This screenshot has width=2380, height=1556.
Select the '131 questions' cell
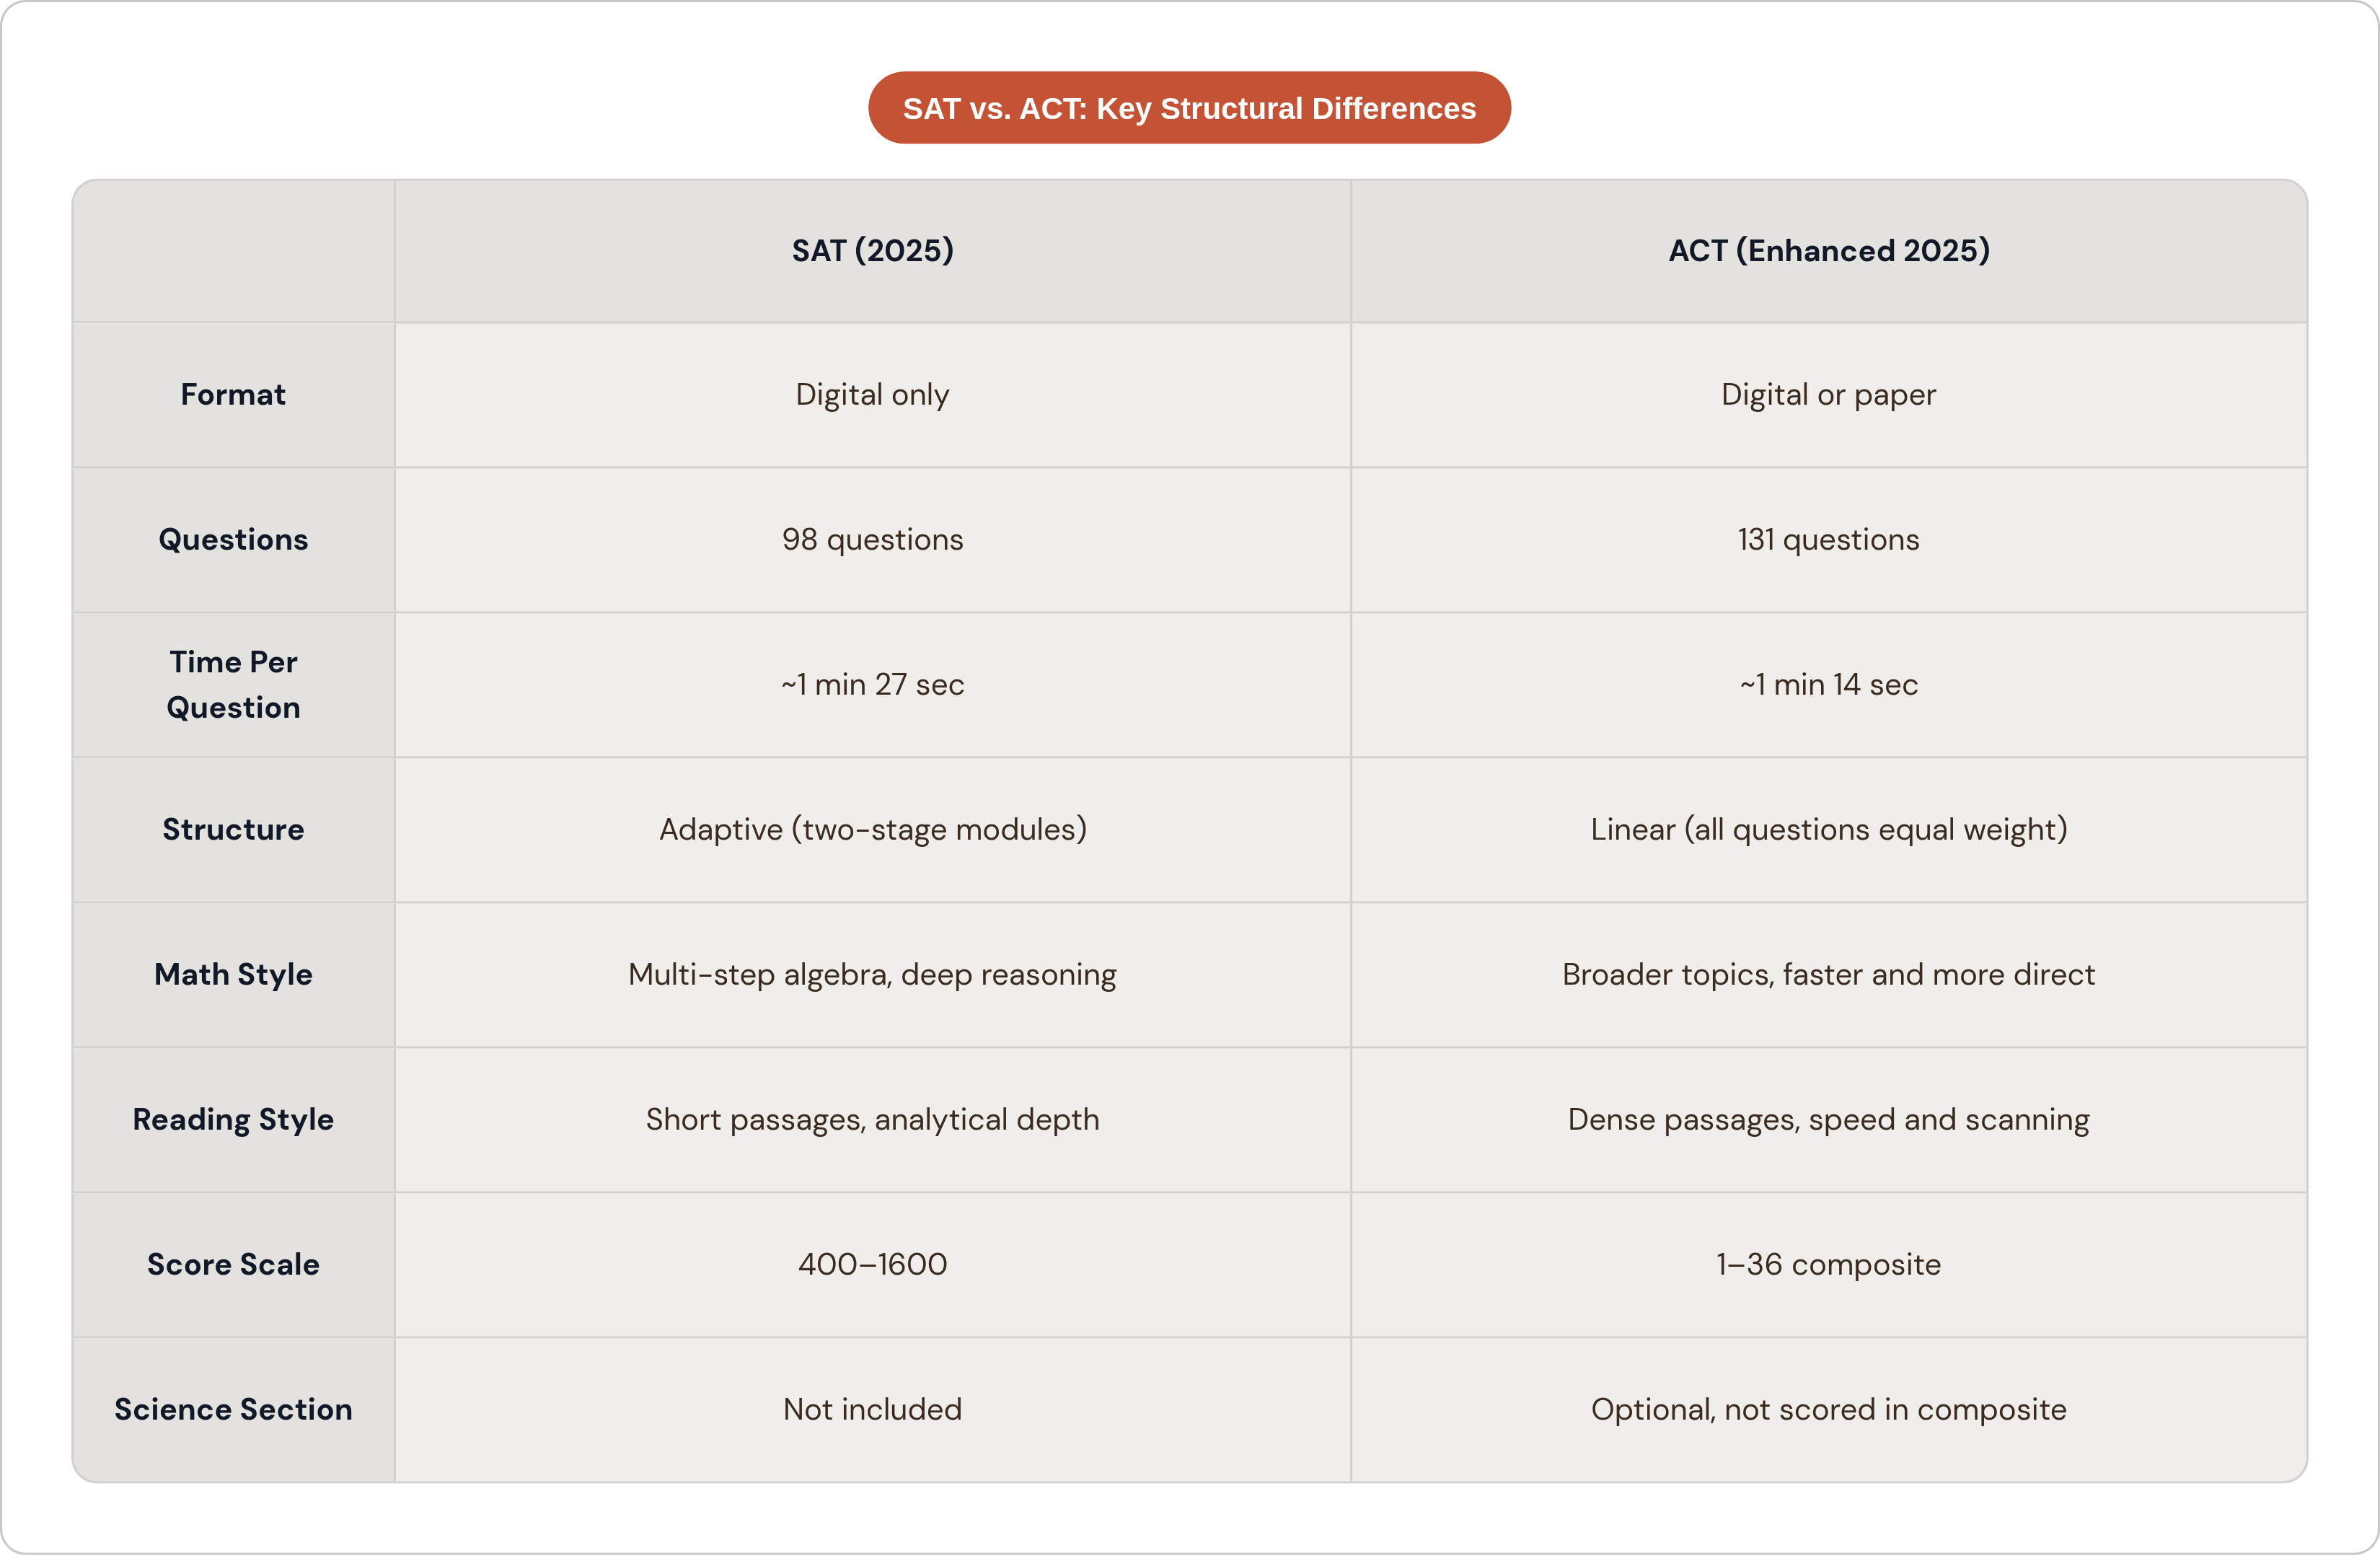[x=1829, y=540]
